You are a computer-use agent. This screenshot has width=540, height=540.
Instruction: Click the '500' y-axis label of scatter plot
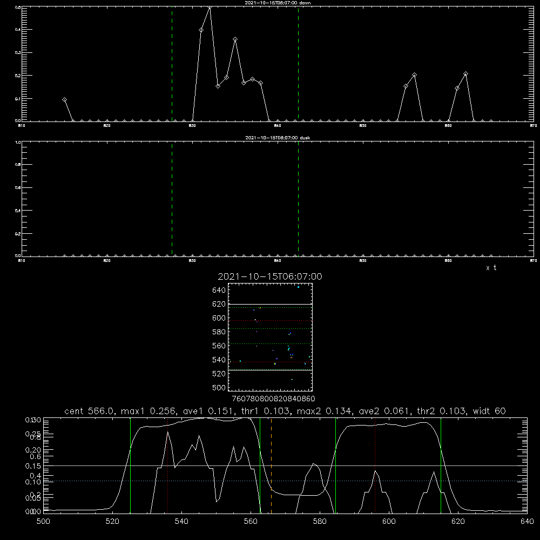(219, 388)
